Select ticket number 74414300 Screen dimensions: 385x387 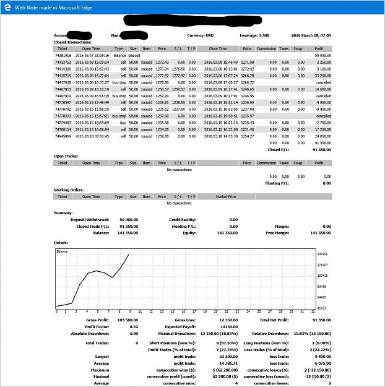[63, 69]
